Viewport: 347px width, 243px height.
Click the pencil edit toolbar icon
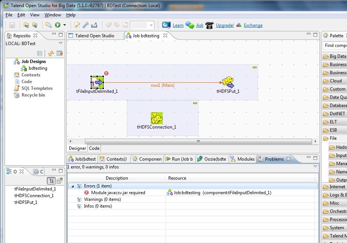pyautogui.click(x=77, y=25)
